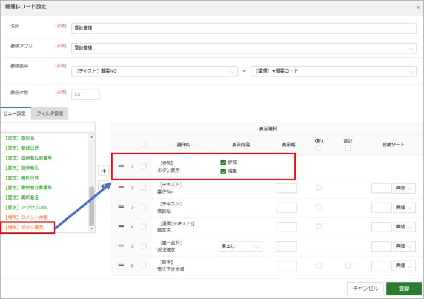Click the item search field above the list
Screen dimensions: 424x299
(48, 127)
